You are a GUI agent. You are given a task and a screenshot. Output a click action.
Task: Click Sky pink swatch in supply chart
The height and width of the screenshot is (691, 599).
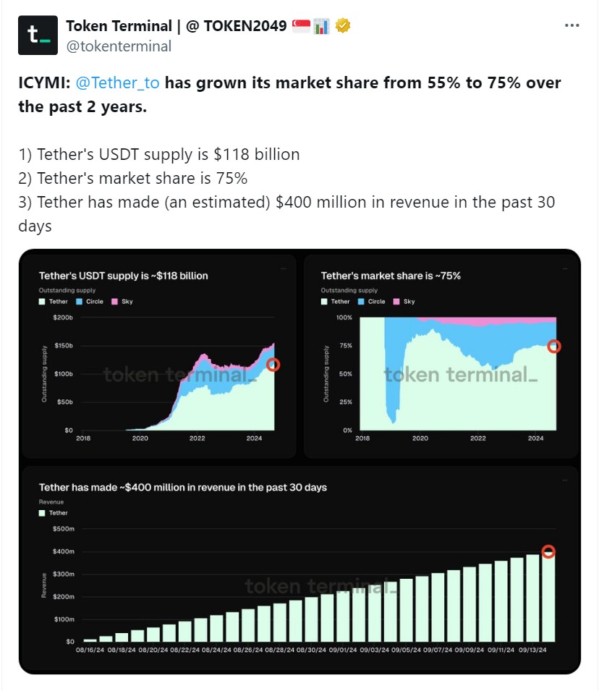[x=114, y=301]
